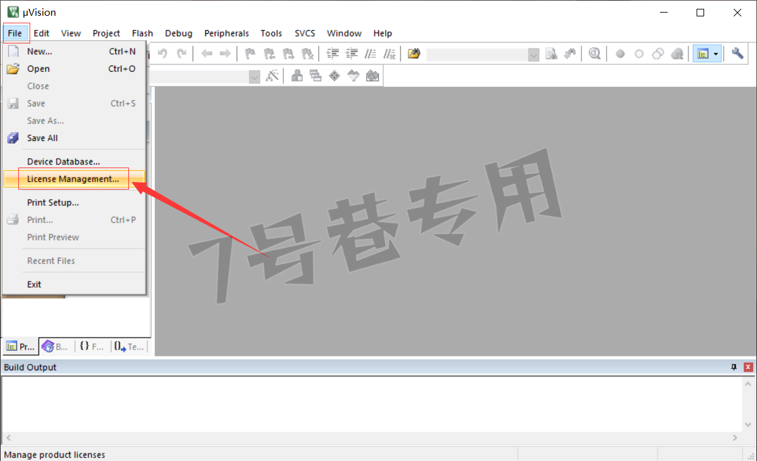Screen dimensions: 757x461
Task: Open the Find text combo box dropdown
Action: [x=534, y=54]
